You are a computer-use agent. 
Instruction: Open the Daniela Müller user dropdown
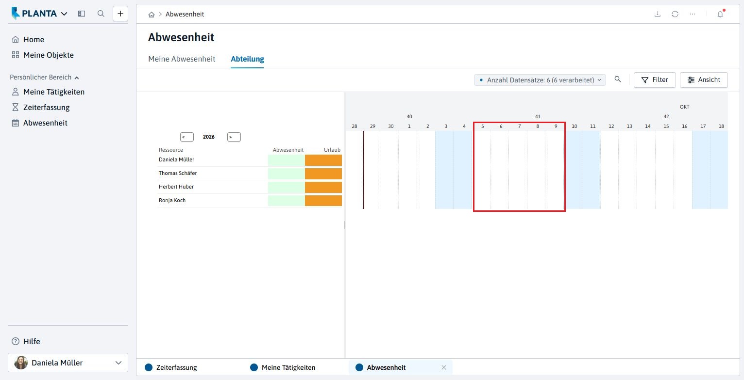click(68, 363)
